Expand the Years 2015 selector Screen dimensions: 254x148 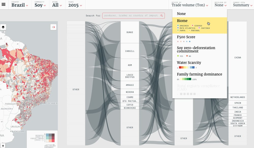click(x=75, y=5)
